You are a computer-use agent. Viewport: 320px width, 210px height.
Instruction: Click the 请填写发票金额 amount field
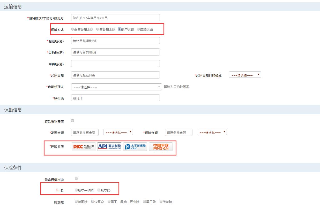(85, 132)
